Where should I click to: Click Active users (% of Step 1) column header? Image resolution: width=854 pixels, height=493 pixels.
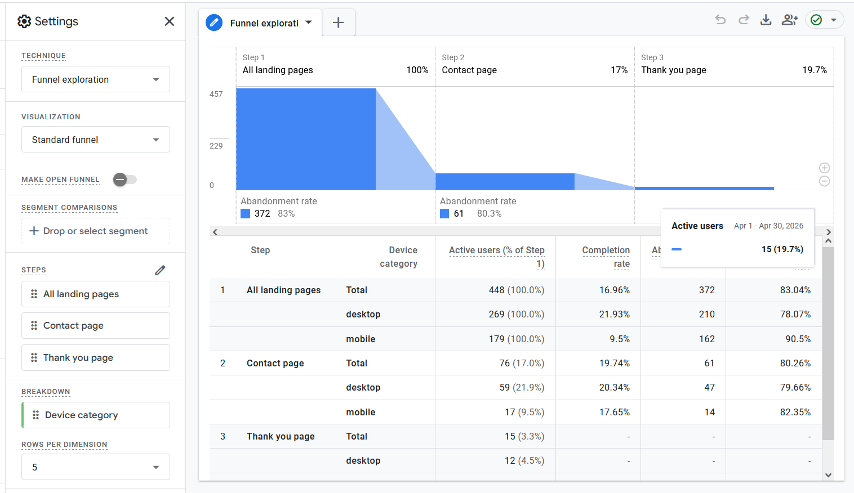pos(496,257)
